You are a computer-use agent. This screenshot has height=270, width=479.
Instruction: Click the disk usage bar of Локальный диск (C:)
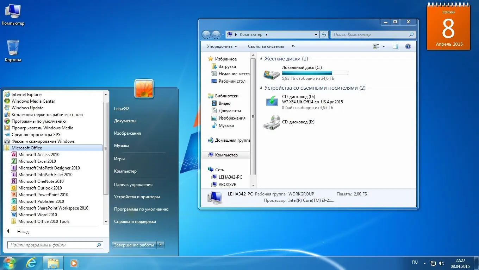click(315, 73)
